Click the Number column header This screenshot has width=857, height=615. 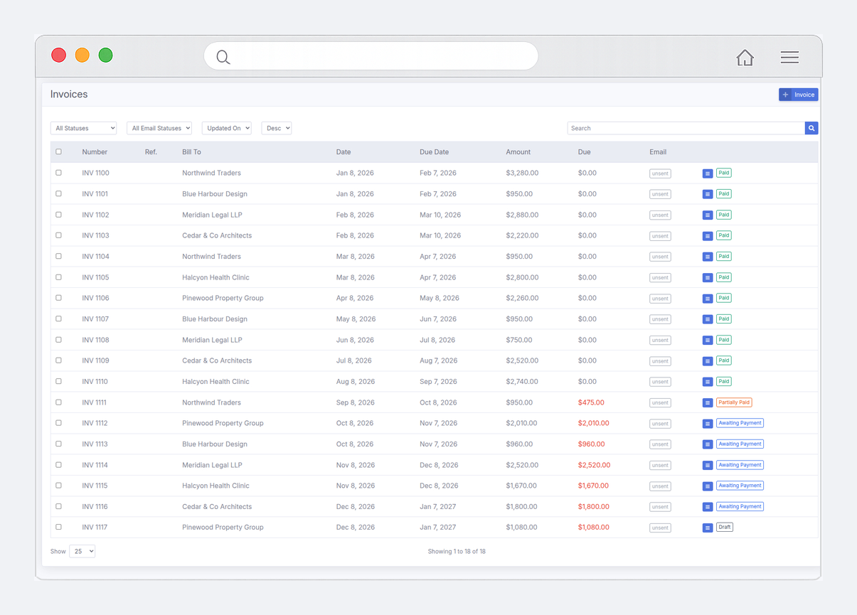click(95, 152)
